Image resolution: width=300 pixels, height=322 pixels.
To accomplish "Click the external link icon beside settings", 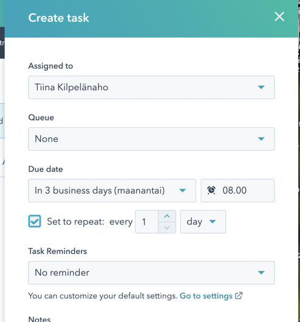I will (239, 296).
